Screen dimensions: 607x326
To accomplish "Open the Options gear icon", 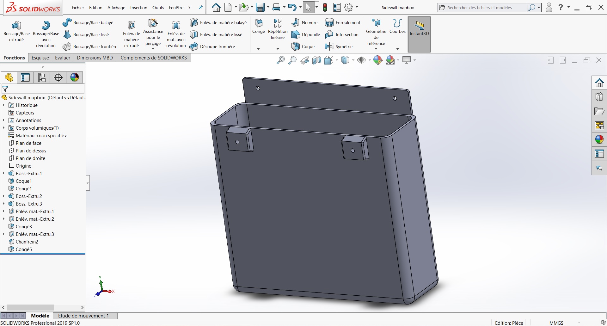I will click(x=349, y=7).
